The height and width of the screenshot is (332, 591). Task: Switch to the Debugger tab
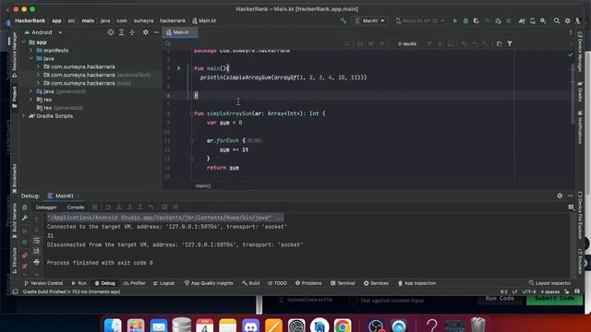coord(46,207)
